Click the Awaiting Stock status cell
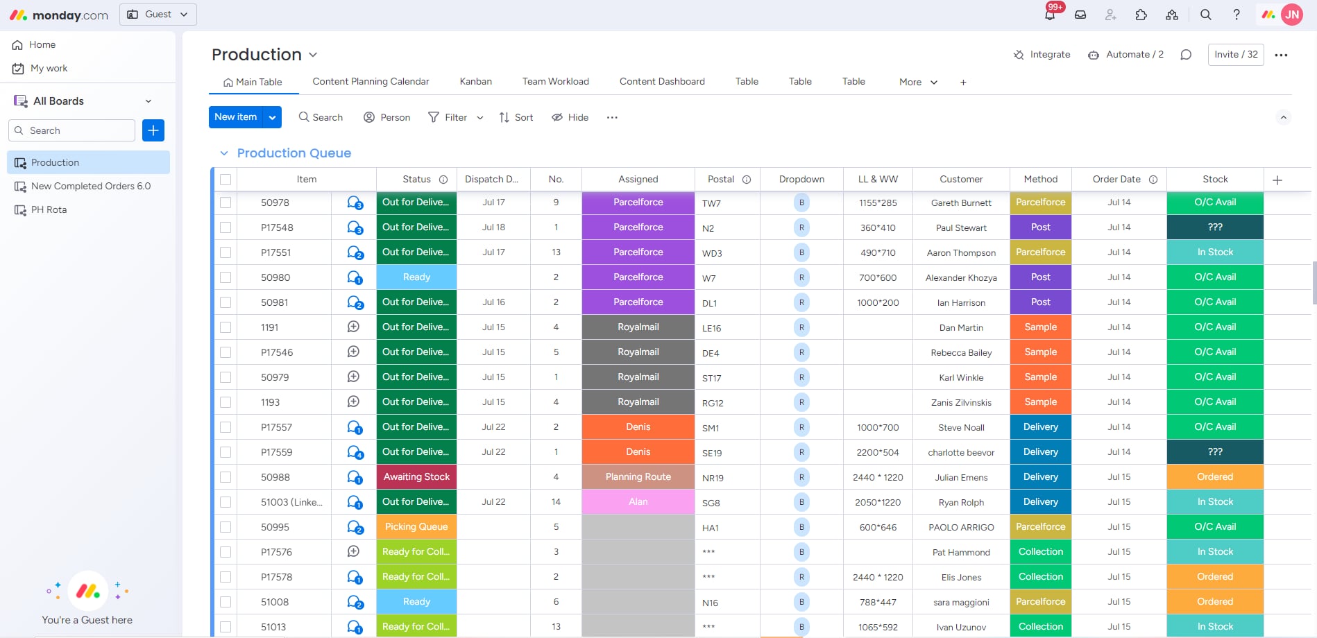Image resolution: width=1317 pixels, height=638 pixels. (x=416, y=477)
